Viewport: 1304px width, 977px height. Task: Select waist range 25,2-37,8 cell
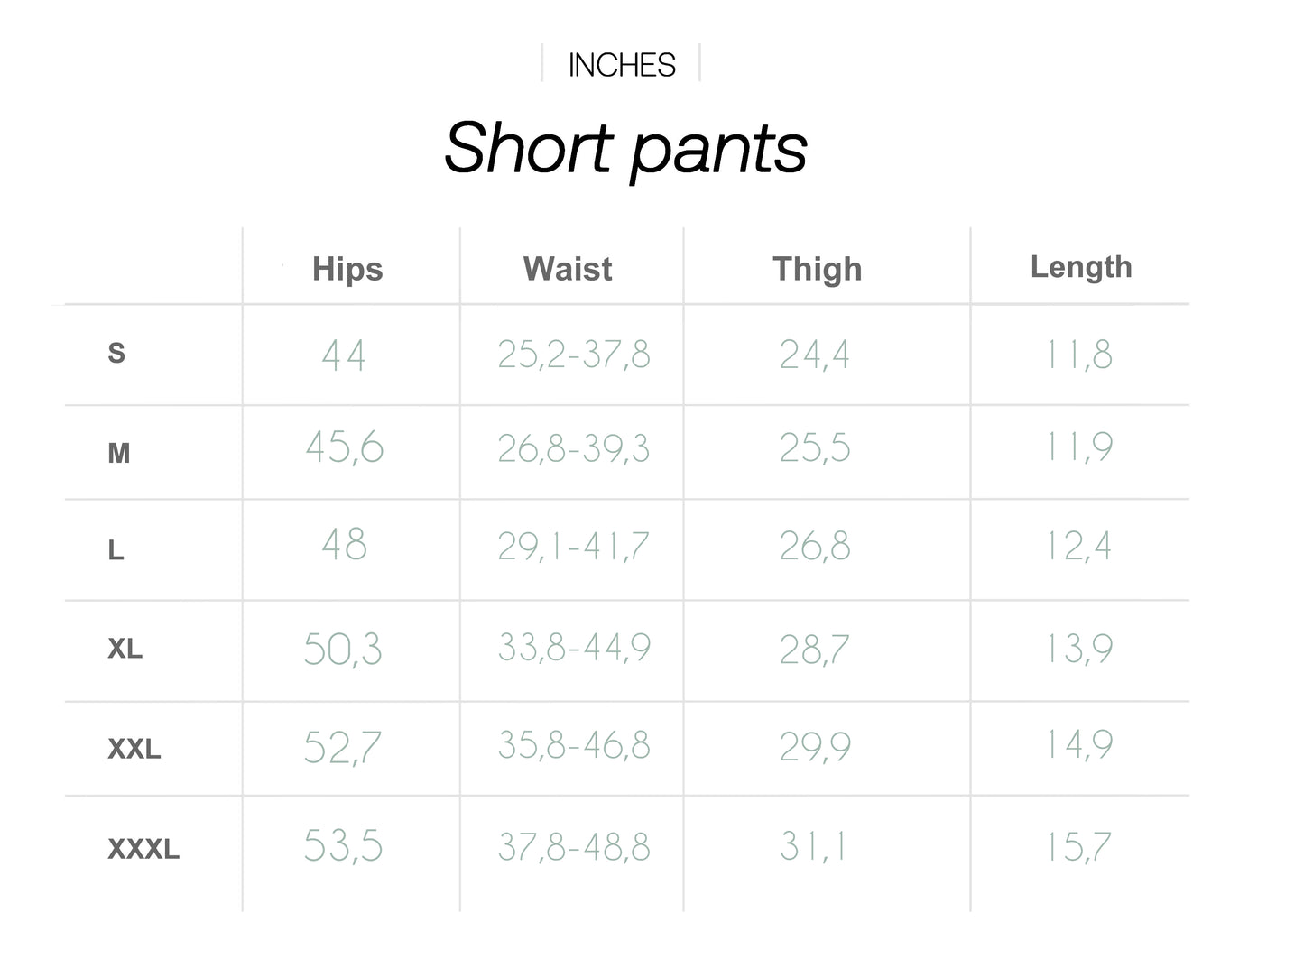(x=574, y=355)
